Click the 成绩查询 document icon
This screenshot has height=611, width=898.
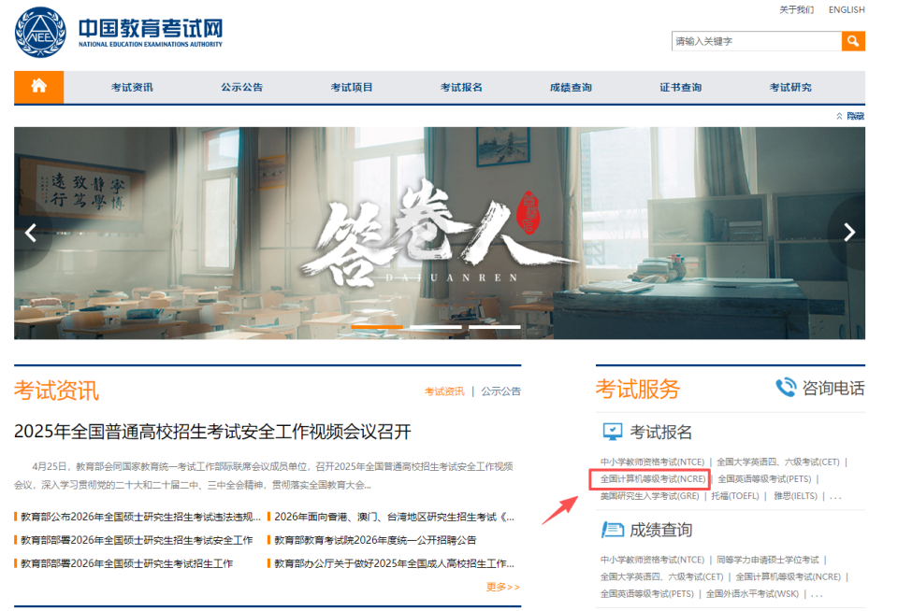[x=612, y=530]
